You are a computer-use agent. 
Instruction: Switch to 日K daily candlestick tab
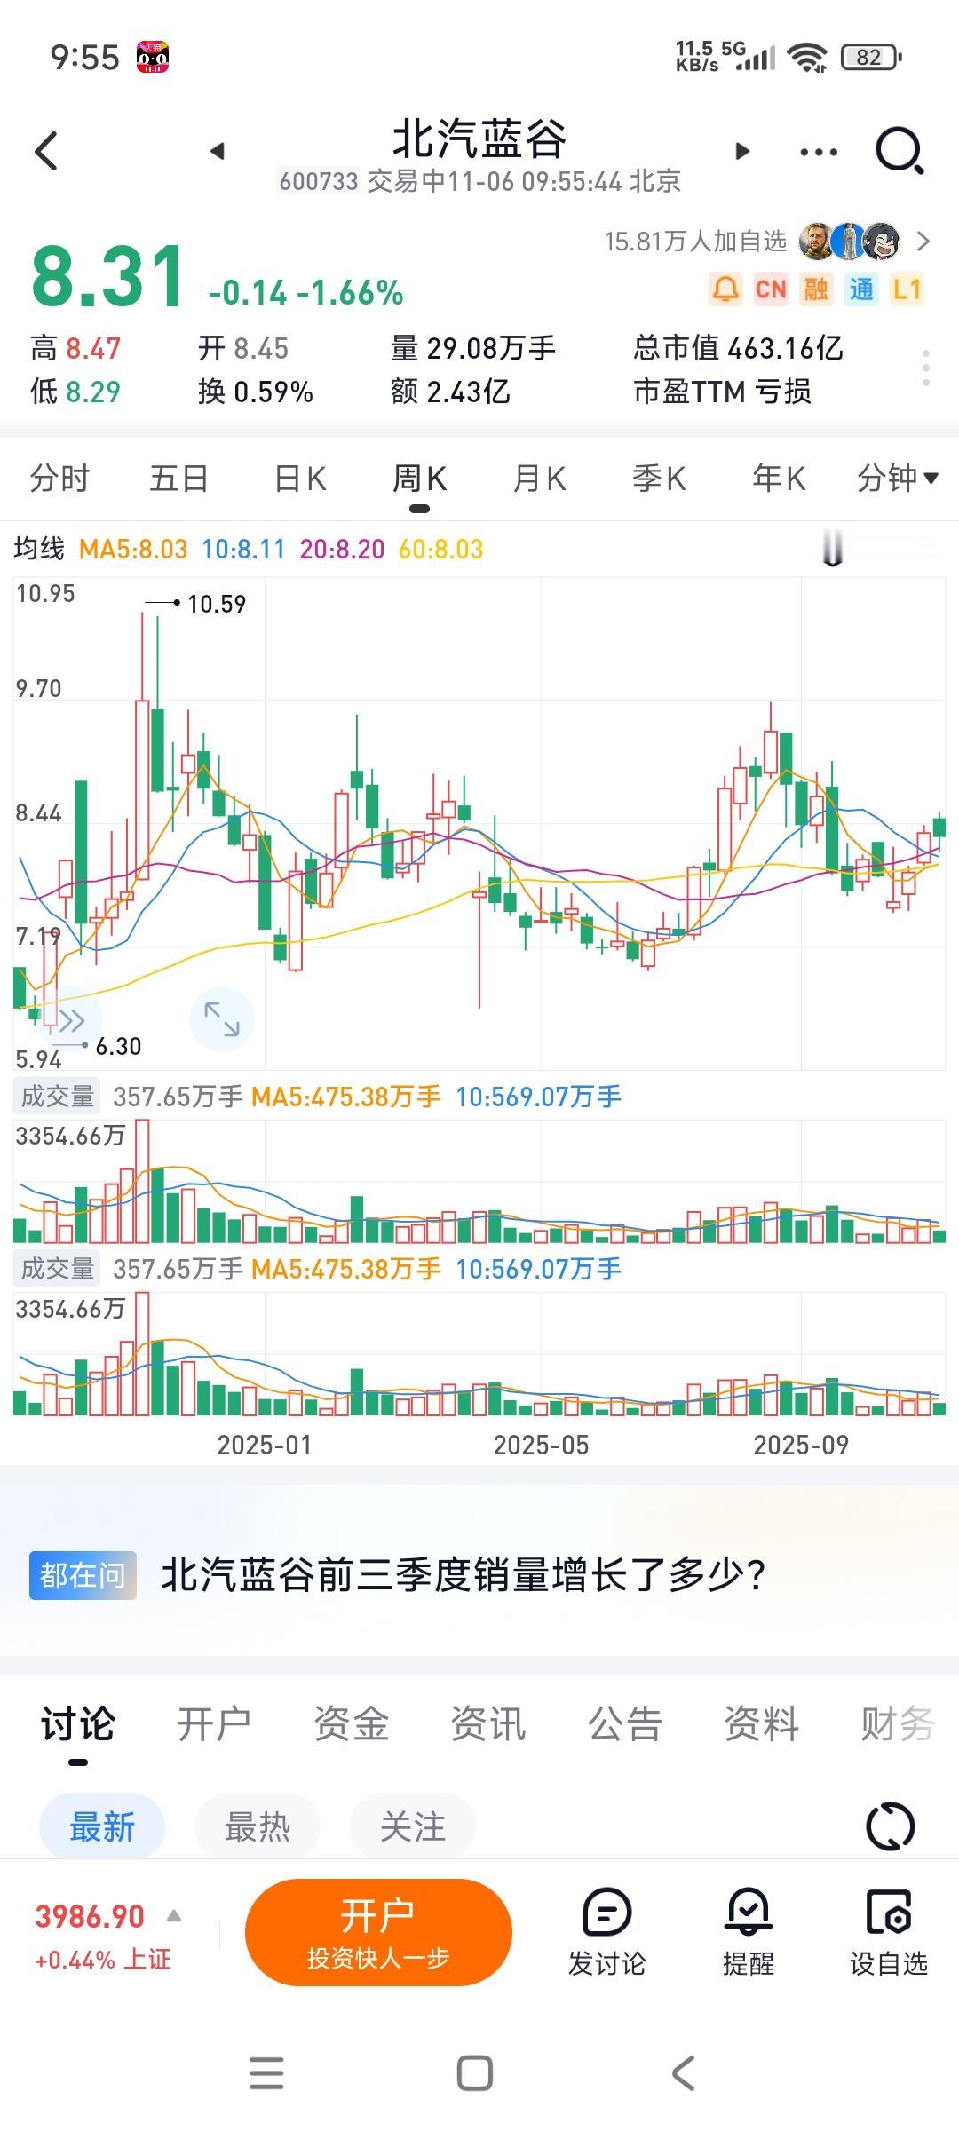300,479
